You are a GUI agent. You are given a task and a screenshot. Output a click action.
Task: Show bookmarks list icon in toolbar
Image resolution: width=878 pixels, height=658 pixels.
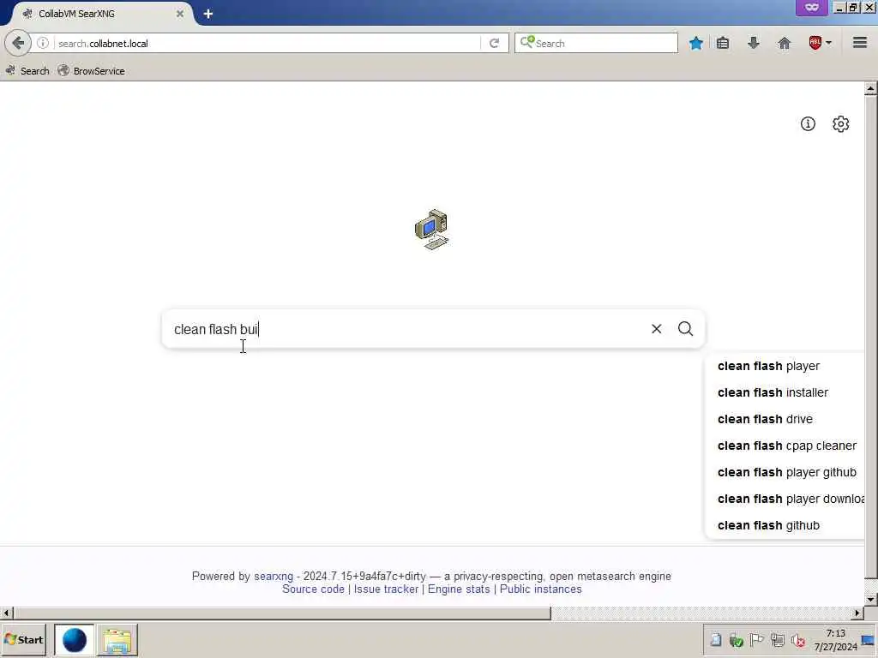723,43
